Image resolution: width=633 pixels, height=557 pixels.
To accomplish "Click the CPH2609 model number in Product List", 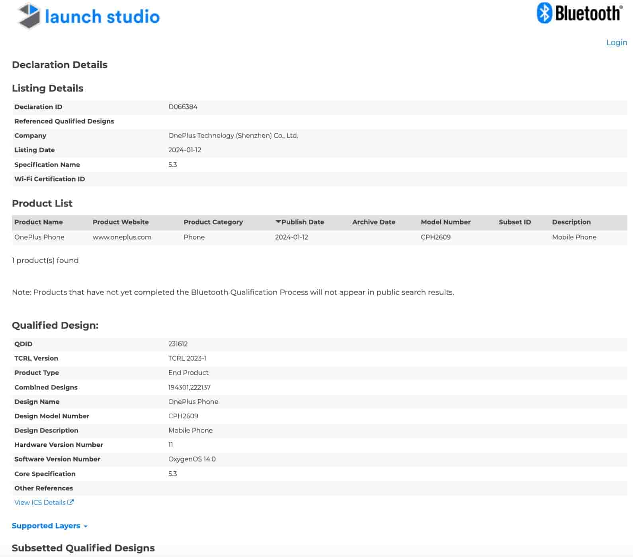I will click(x=436, y=237).
